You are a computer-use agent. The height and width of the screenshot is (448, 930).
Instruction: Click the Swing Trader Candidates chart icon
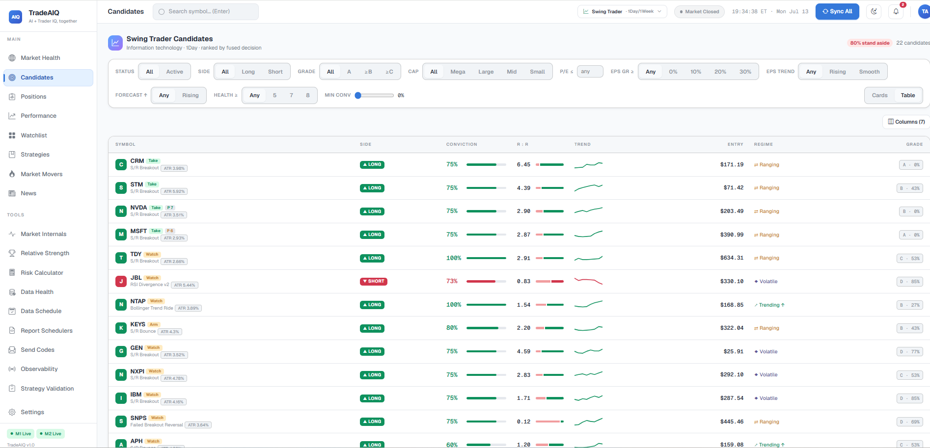click(x=115, y=43)
